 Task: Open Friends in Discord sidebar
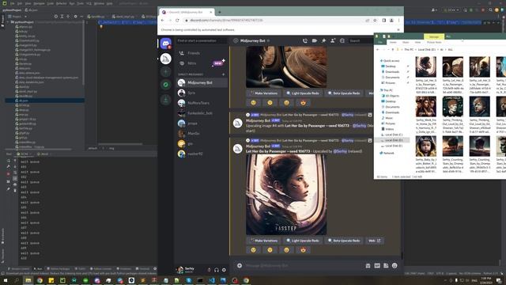pyautogui.click(x=202, y=53)
